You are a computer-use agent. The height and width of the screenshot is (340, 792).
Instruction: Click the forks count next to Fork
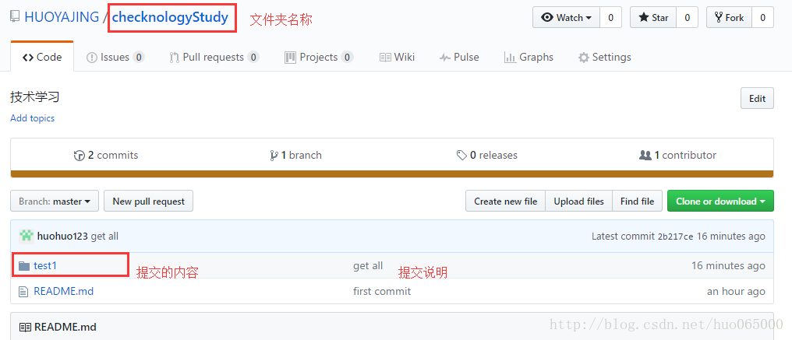(x=762, y=18)
